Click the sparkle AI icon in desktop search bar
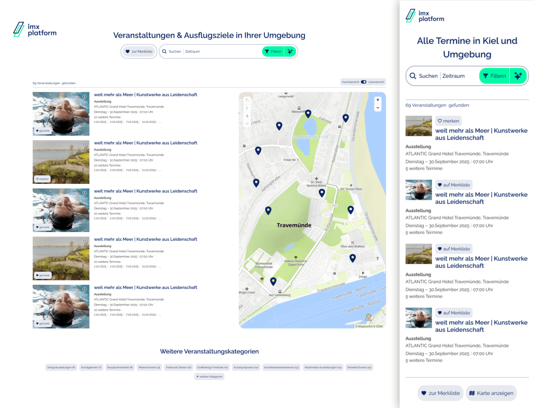Screen dimensions: 535x408 pos(290,51)
